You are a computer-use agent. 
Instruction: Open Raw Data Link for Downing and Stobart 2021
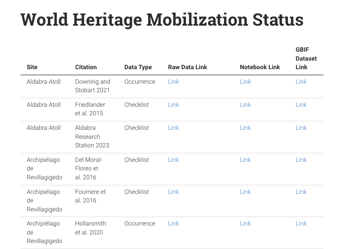(173, 82)
